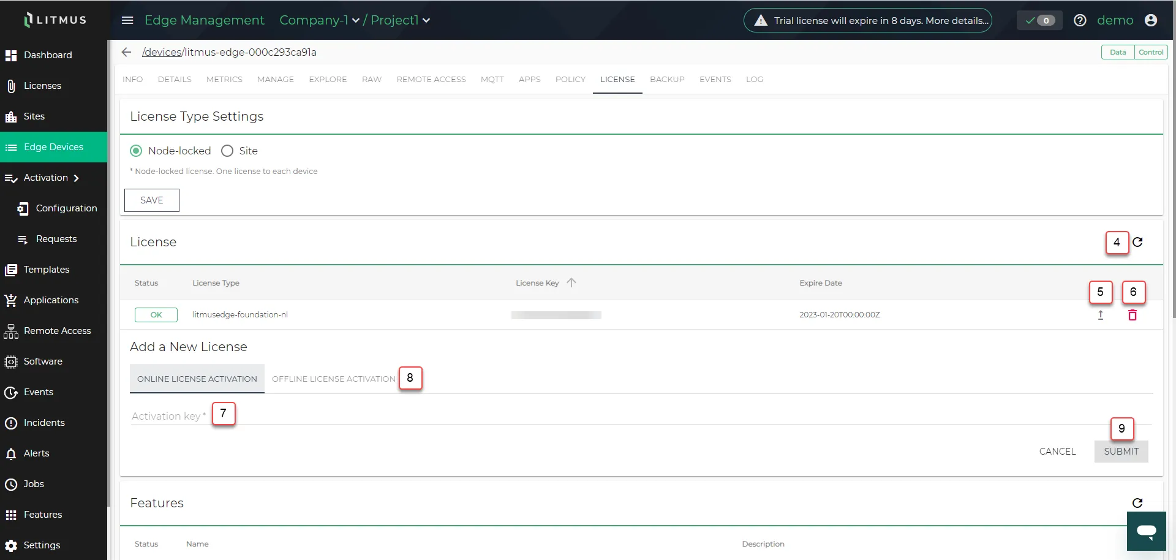Open trial license expiry details banner
The width and height of the screenshot is (1176, 560).
[x=868, y=20]
